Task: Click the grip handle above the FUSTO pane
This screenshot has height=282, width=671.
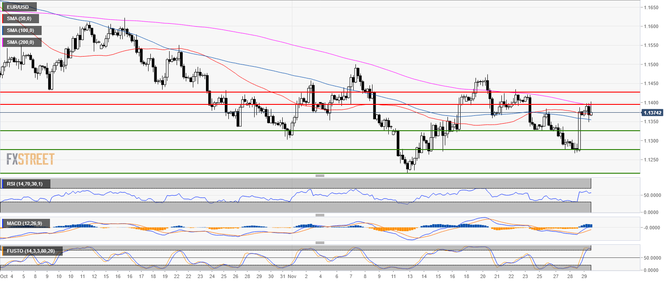Action: click(320, 243)
